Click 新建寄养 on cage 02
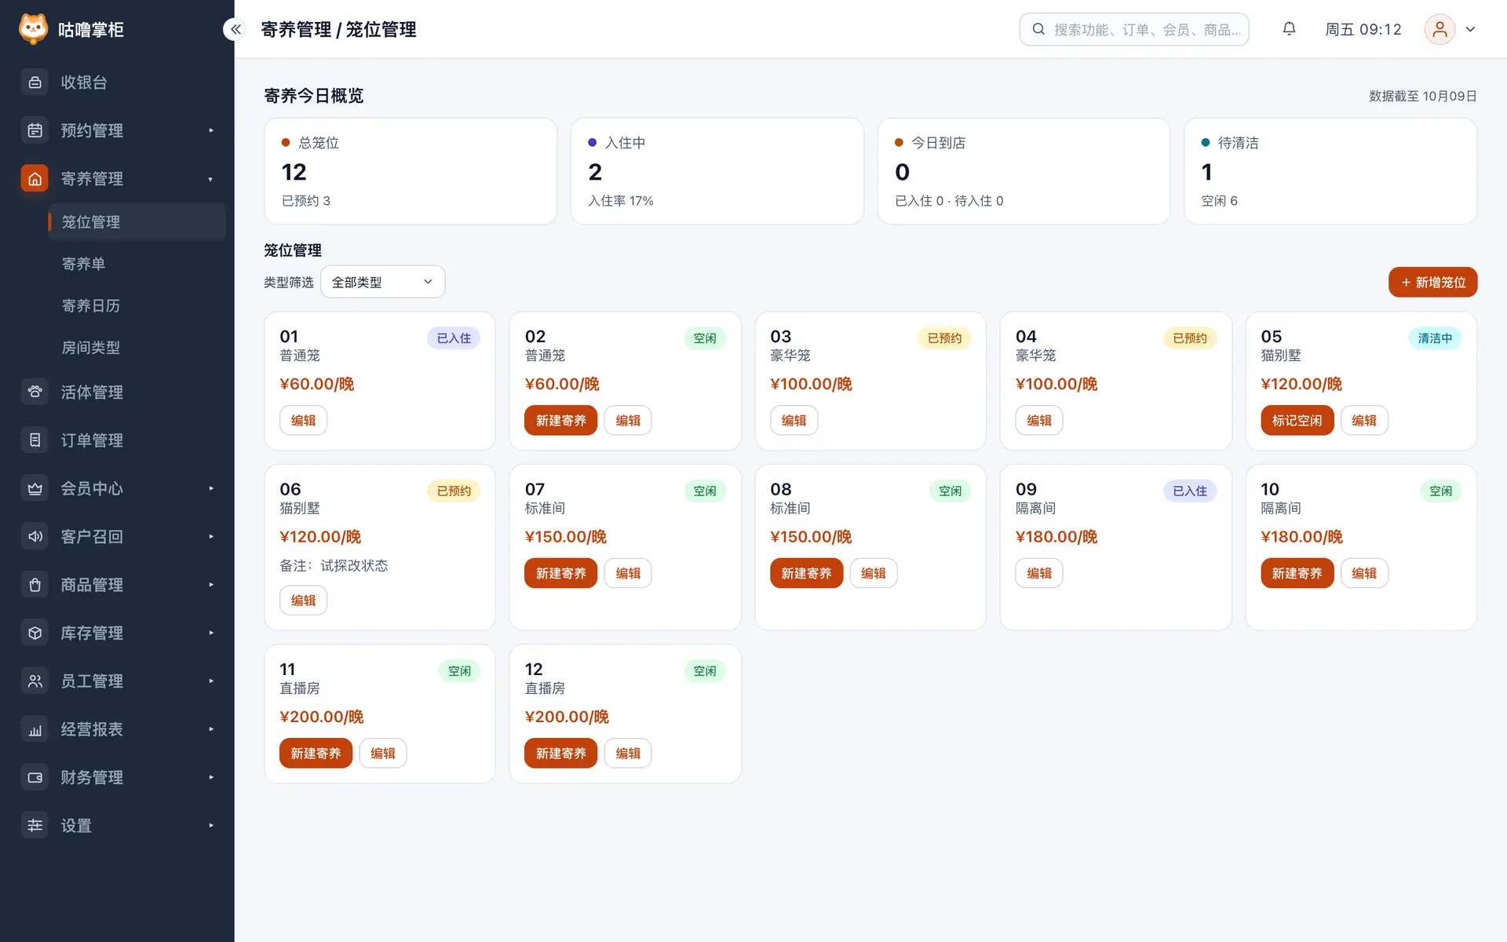 (x=560, y=421)
